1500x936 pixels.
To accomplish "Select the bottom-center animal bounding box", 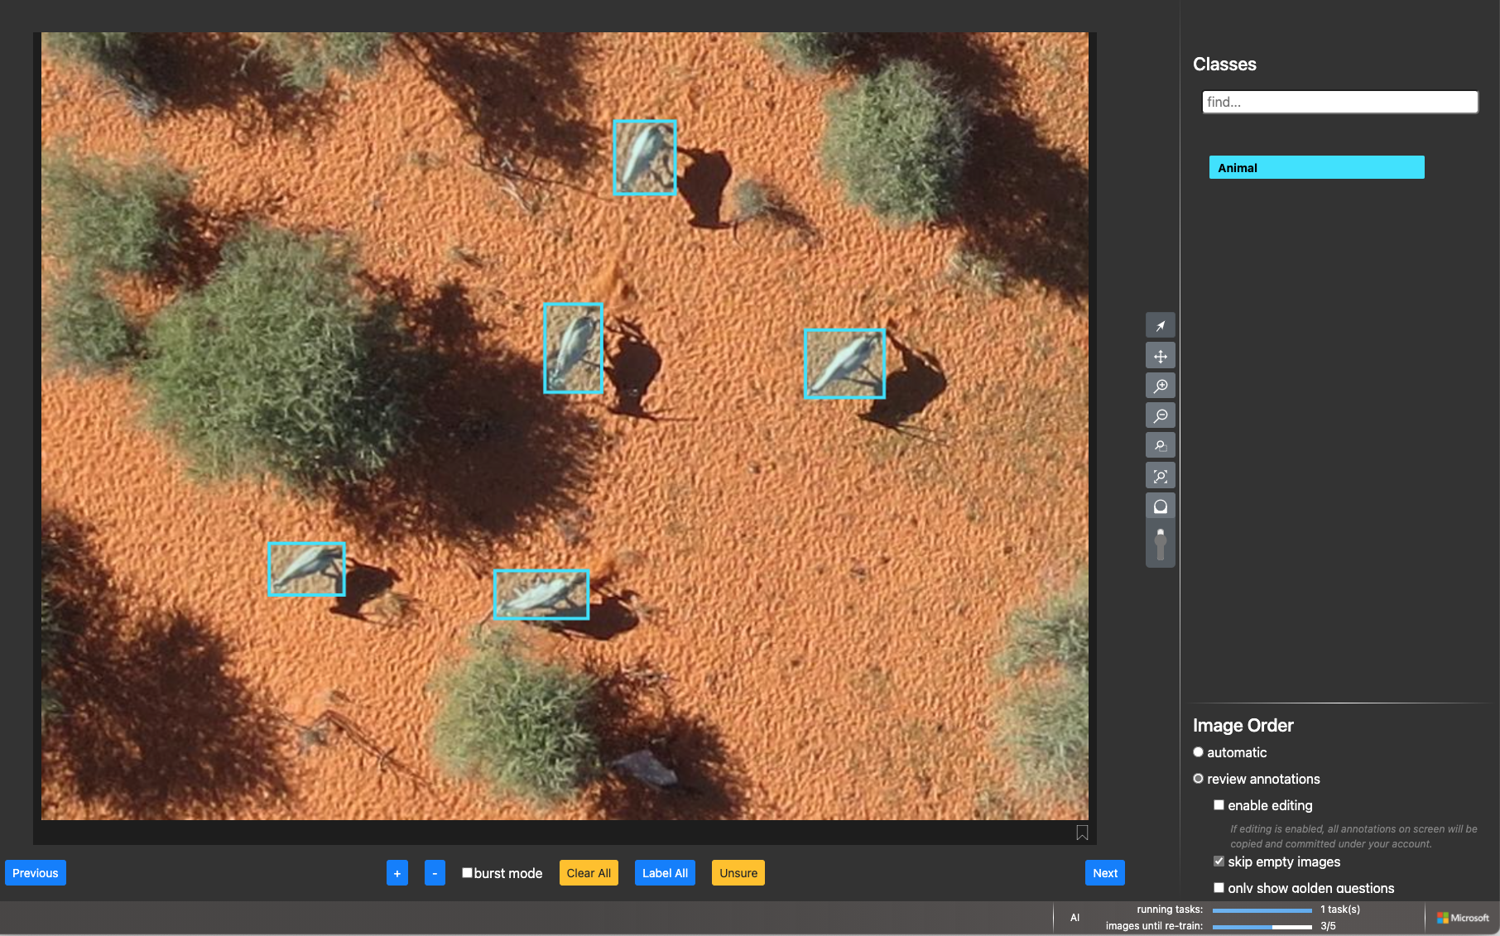I will tap(541, 594).
